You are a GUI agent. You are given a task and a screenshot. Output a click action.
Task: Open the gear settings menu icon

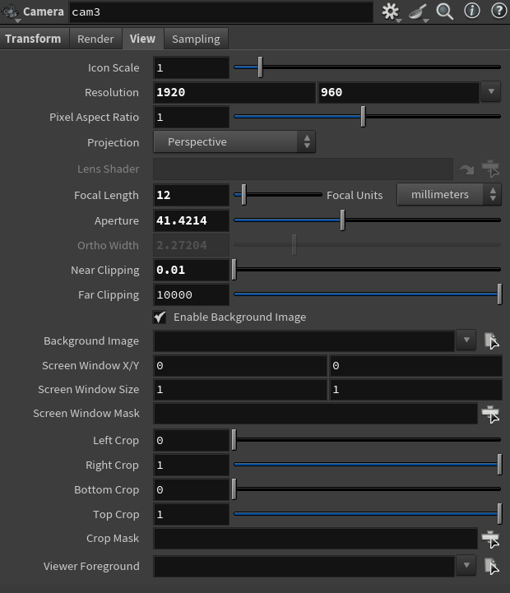pyautogui.click(x=391, y=12)
